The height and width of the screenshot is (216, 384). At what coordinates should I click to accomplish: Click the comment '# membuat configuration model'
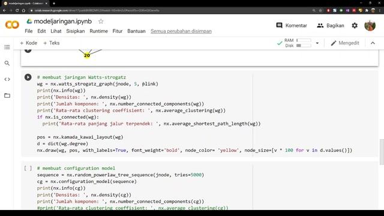click(x=76, y=168)
